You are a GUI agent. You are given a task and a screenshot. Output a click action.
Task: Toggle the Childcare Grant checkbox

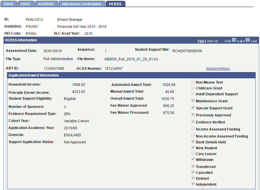click(x=193, y=88)
